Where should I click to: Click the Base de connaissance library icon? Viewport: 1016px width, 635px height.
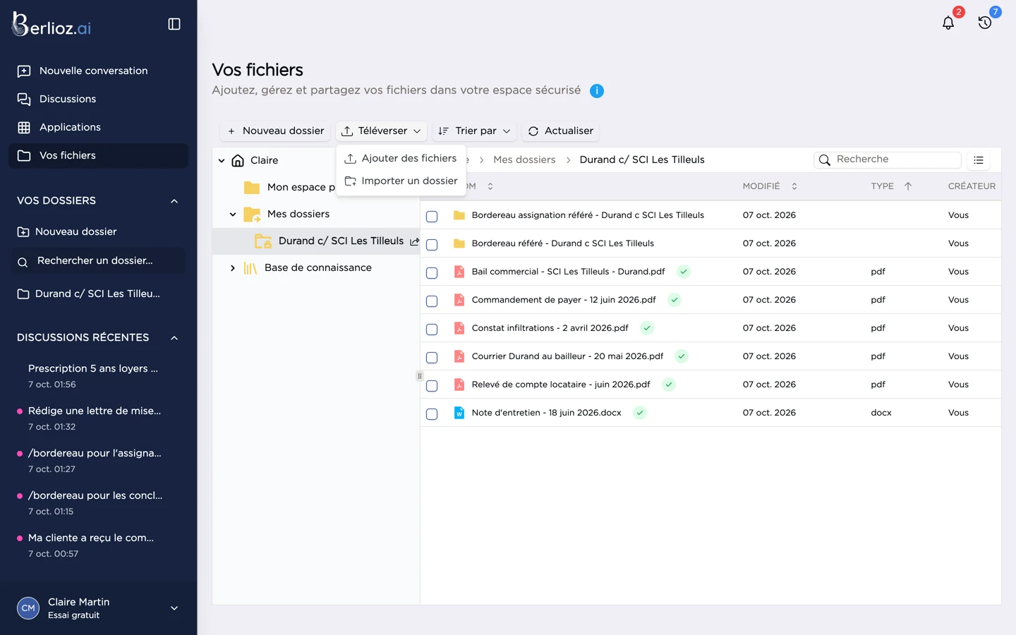coord(250,268)
